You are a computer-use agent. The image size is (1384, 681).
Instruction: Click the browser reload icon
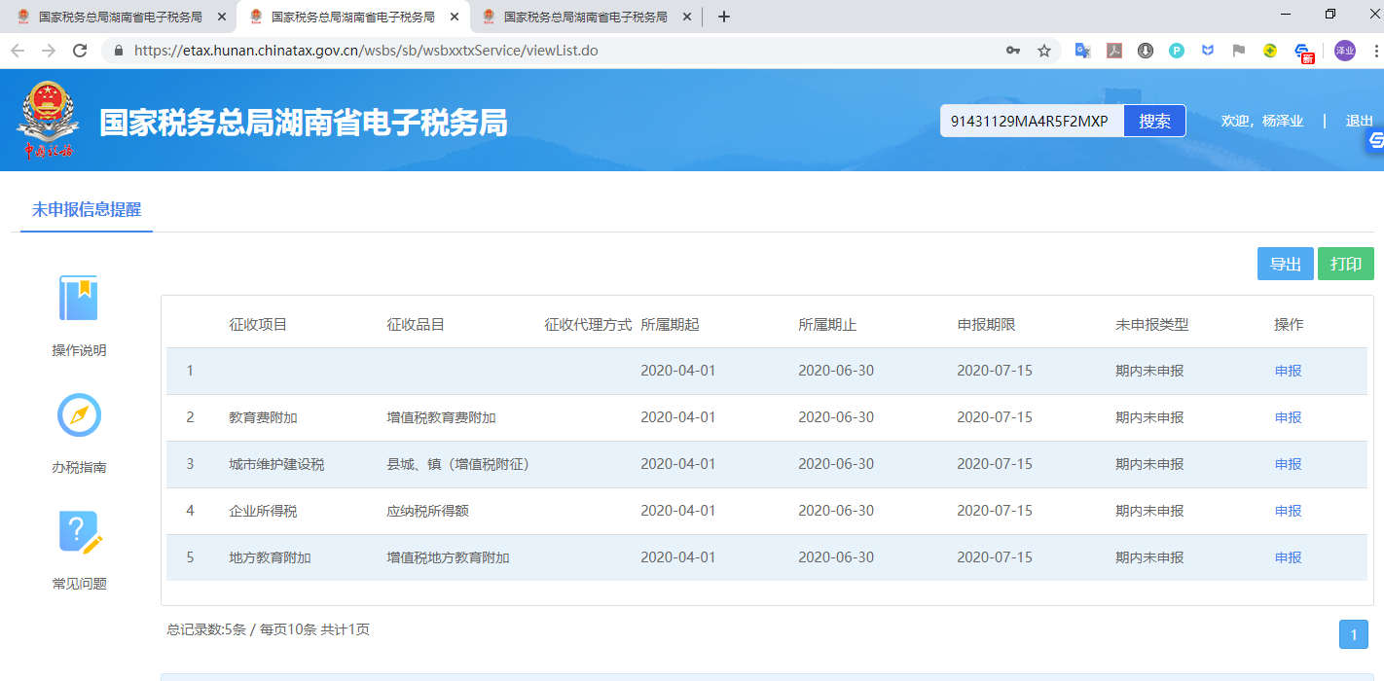point(80,51)
